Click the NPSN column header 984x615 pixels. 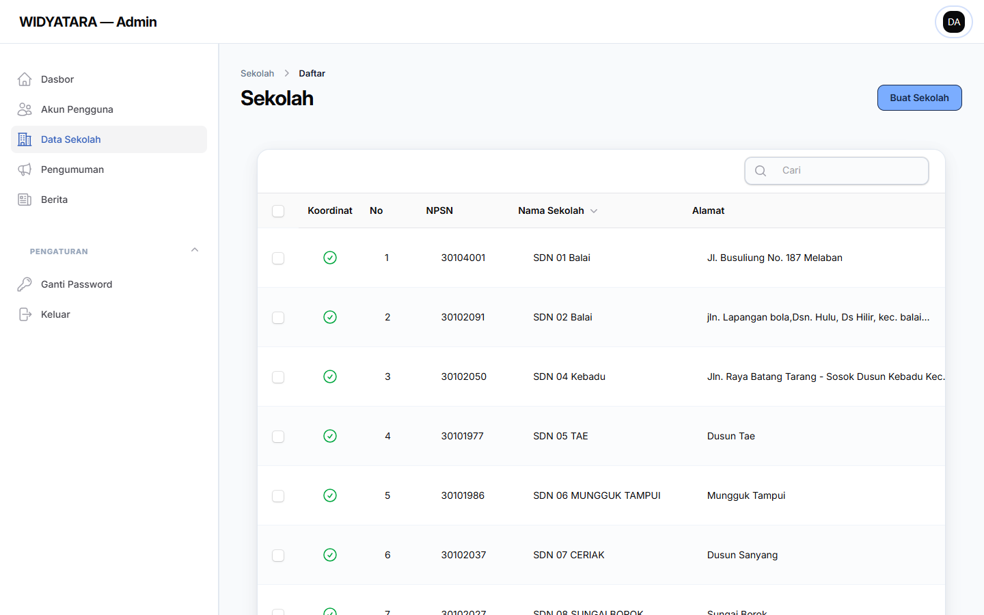[439, 210]
